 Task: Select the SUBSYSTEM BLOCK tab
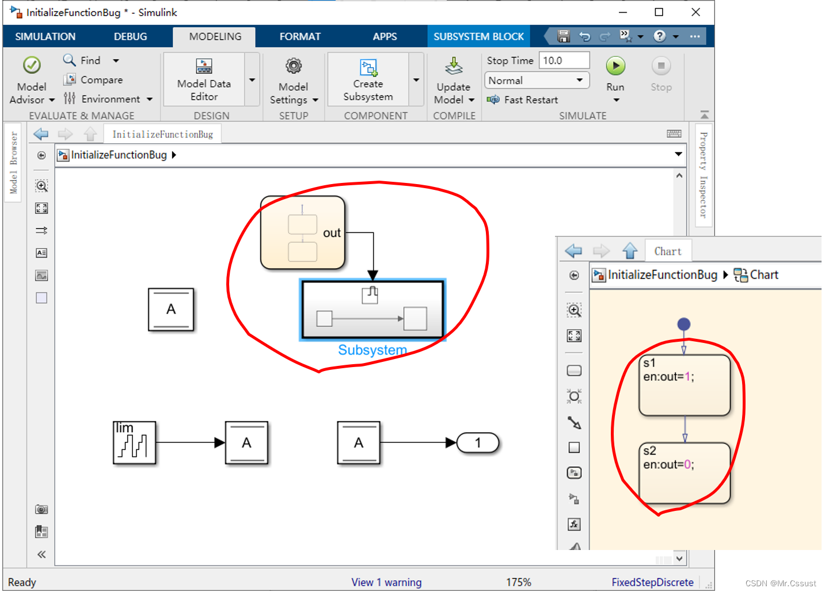[x=479, y=36]
